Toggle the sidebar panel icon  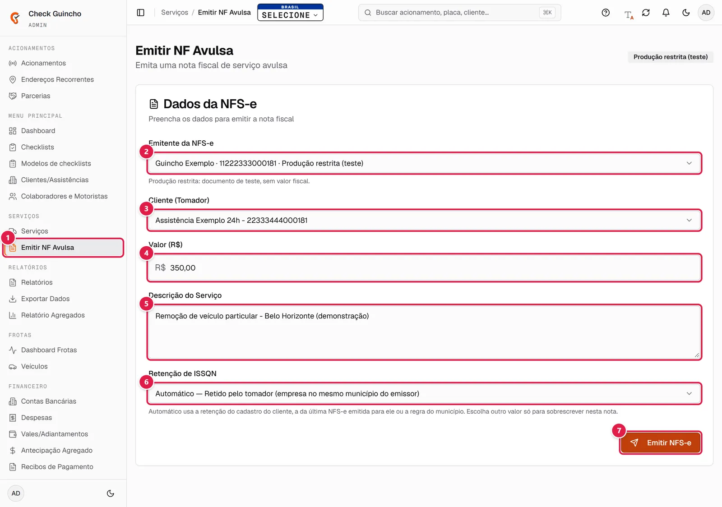(141, 13)
